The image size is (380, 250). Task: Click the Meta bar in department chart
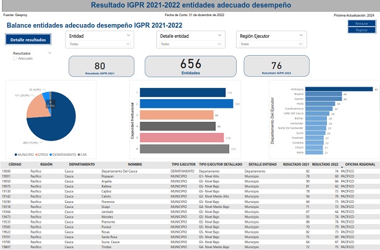pos(314,152)
